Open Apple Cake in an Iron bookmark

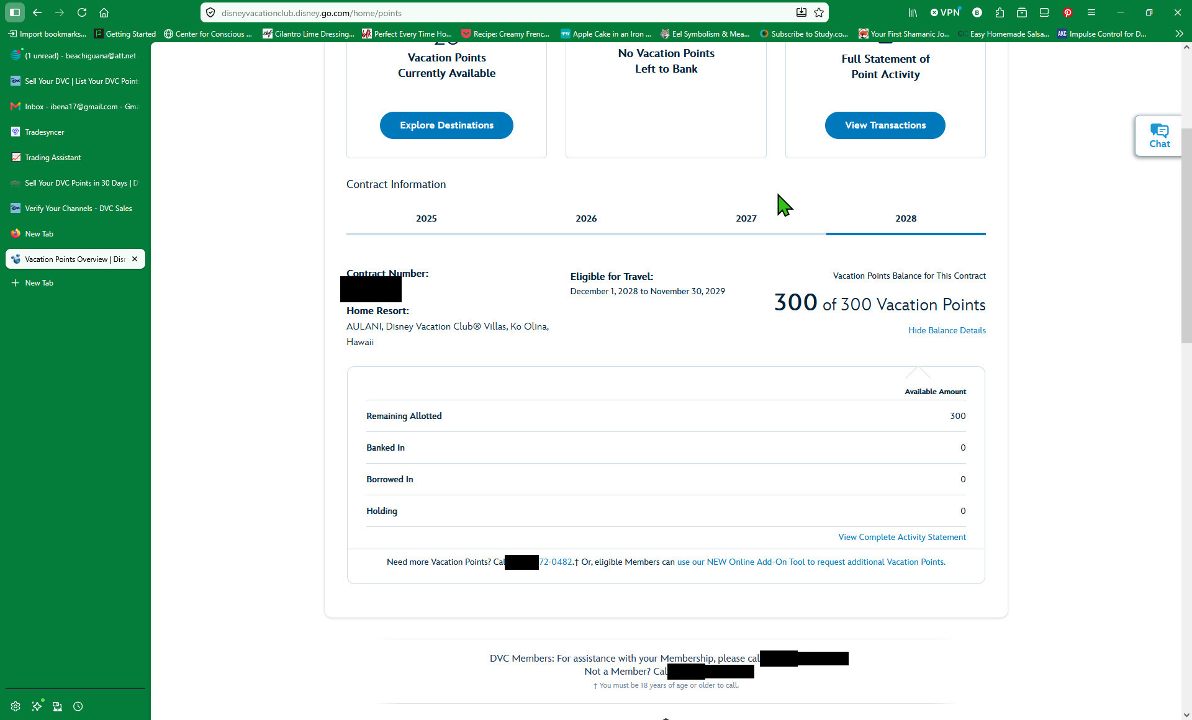point(606,34)
